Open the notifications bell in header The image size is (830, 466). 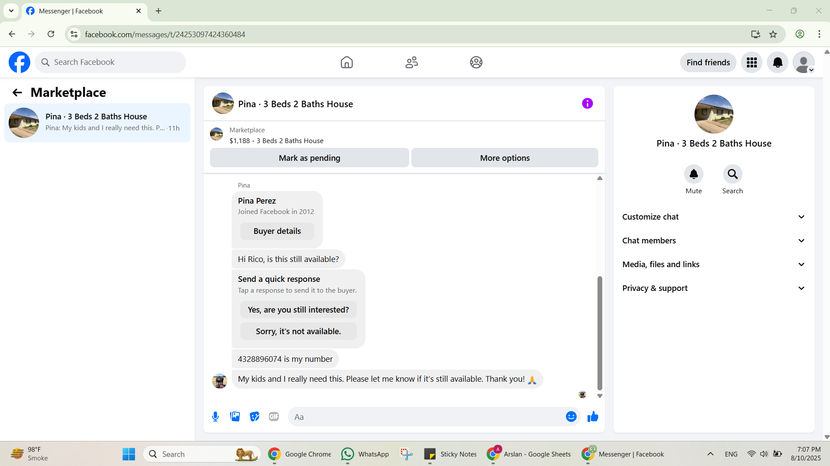(x=778, y=62)
